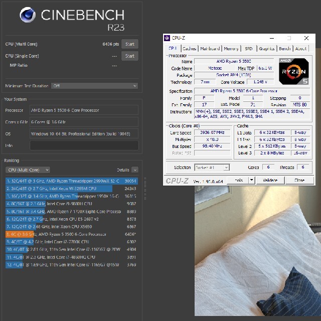
Task: Click the Cores count value in CPU-Z
Action: 268,167
